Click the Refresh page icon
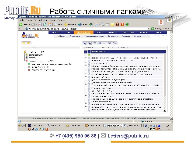The image size is (194, 145). tap(45, 24)
